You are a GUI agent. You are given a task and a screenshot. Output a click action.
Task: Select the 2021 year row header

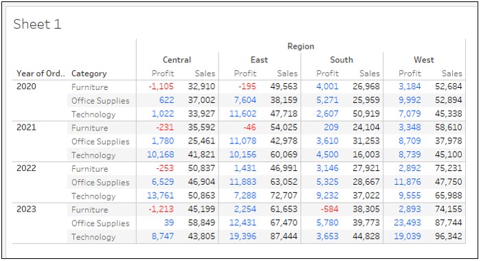pos(26,127)
